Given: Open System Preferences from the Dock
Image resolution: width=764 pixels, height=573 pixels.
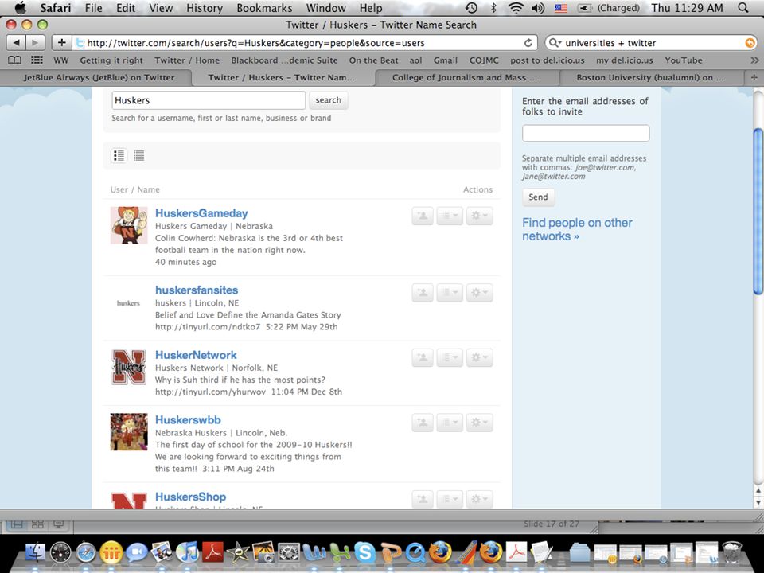Looking at the screenshot, I should tap(288, 552).
